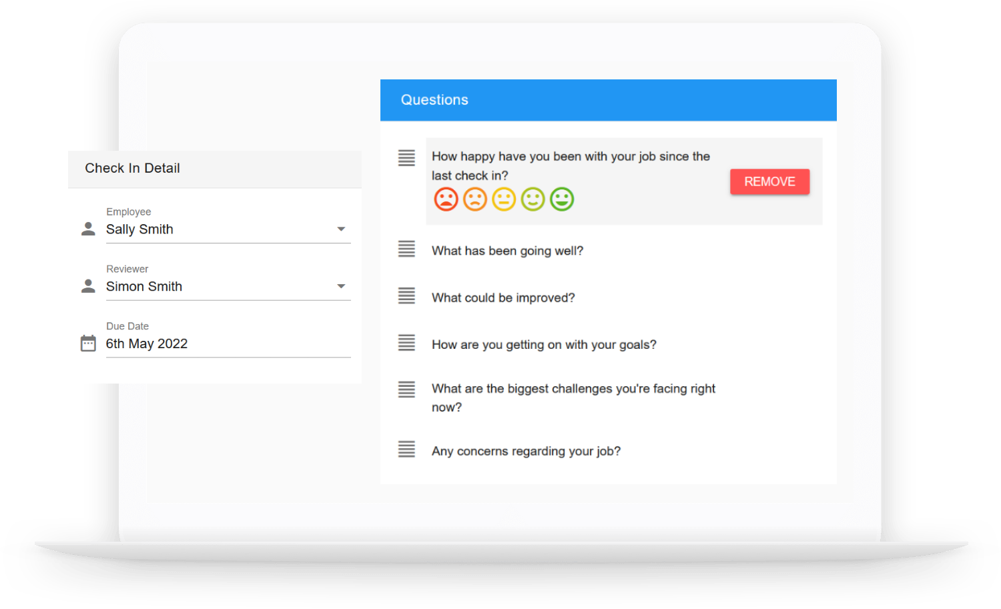Select the orange unhappy face rating
The width and height of the screenshot is (1001, 609).
475,199
